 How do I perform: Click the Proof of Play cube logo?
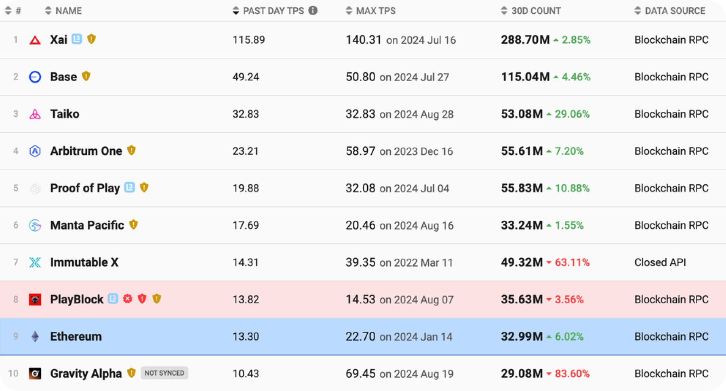click(35, 188)
